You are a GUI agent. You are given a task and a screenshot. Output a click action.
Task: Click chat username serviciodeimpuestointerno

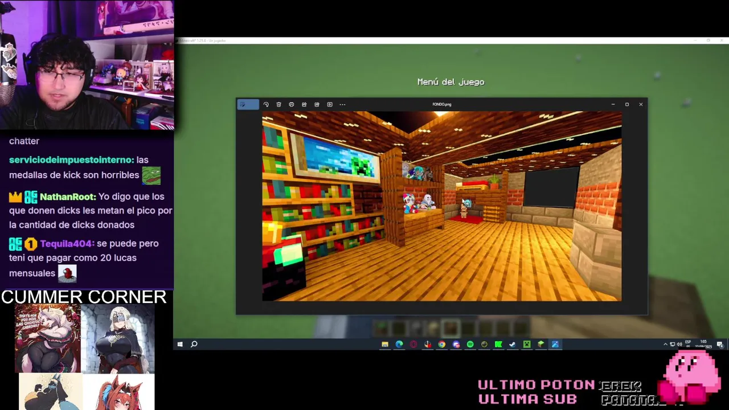[x=71, y=160]
